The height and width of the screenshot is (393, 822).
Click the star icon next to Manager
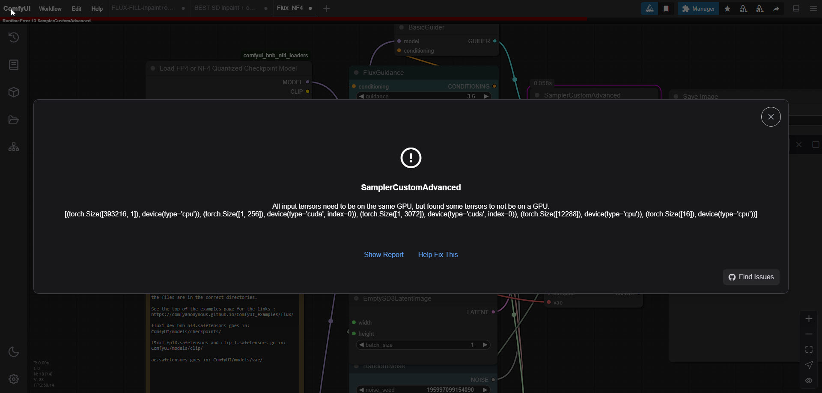click(x=727, y=9)
